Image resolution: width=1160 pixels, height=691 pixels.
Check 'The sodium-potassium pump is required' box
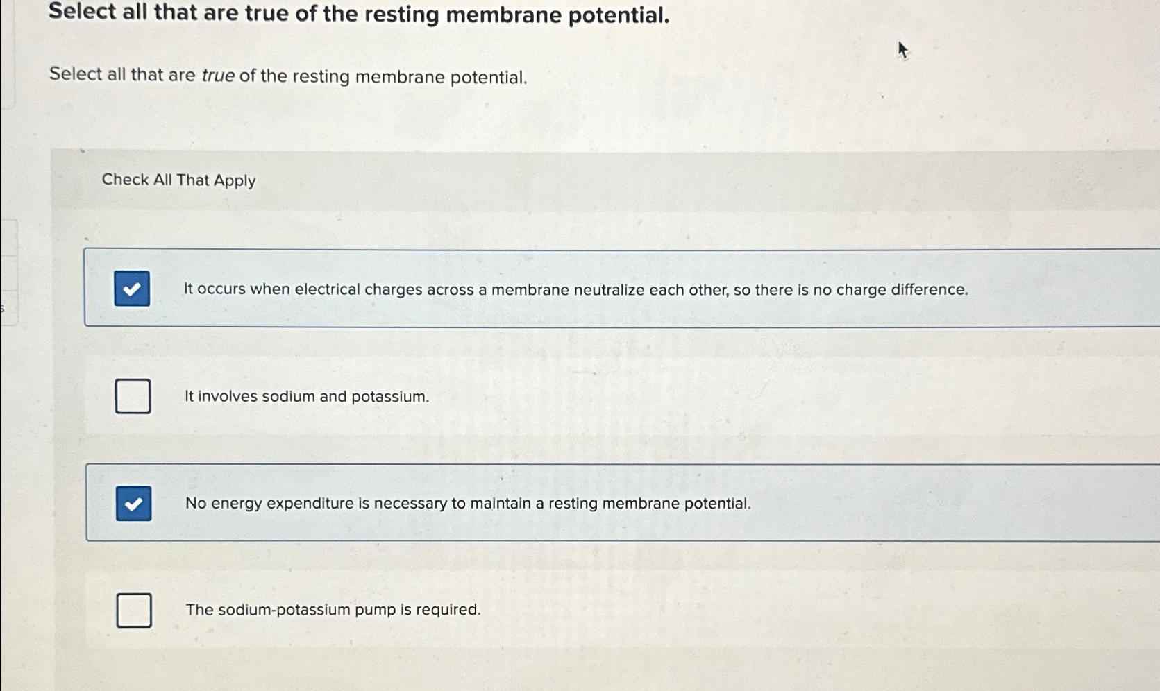[x=133, y=610]
